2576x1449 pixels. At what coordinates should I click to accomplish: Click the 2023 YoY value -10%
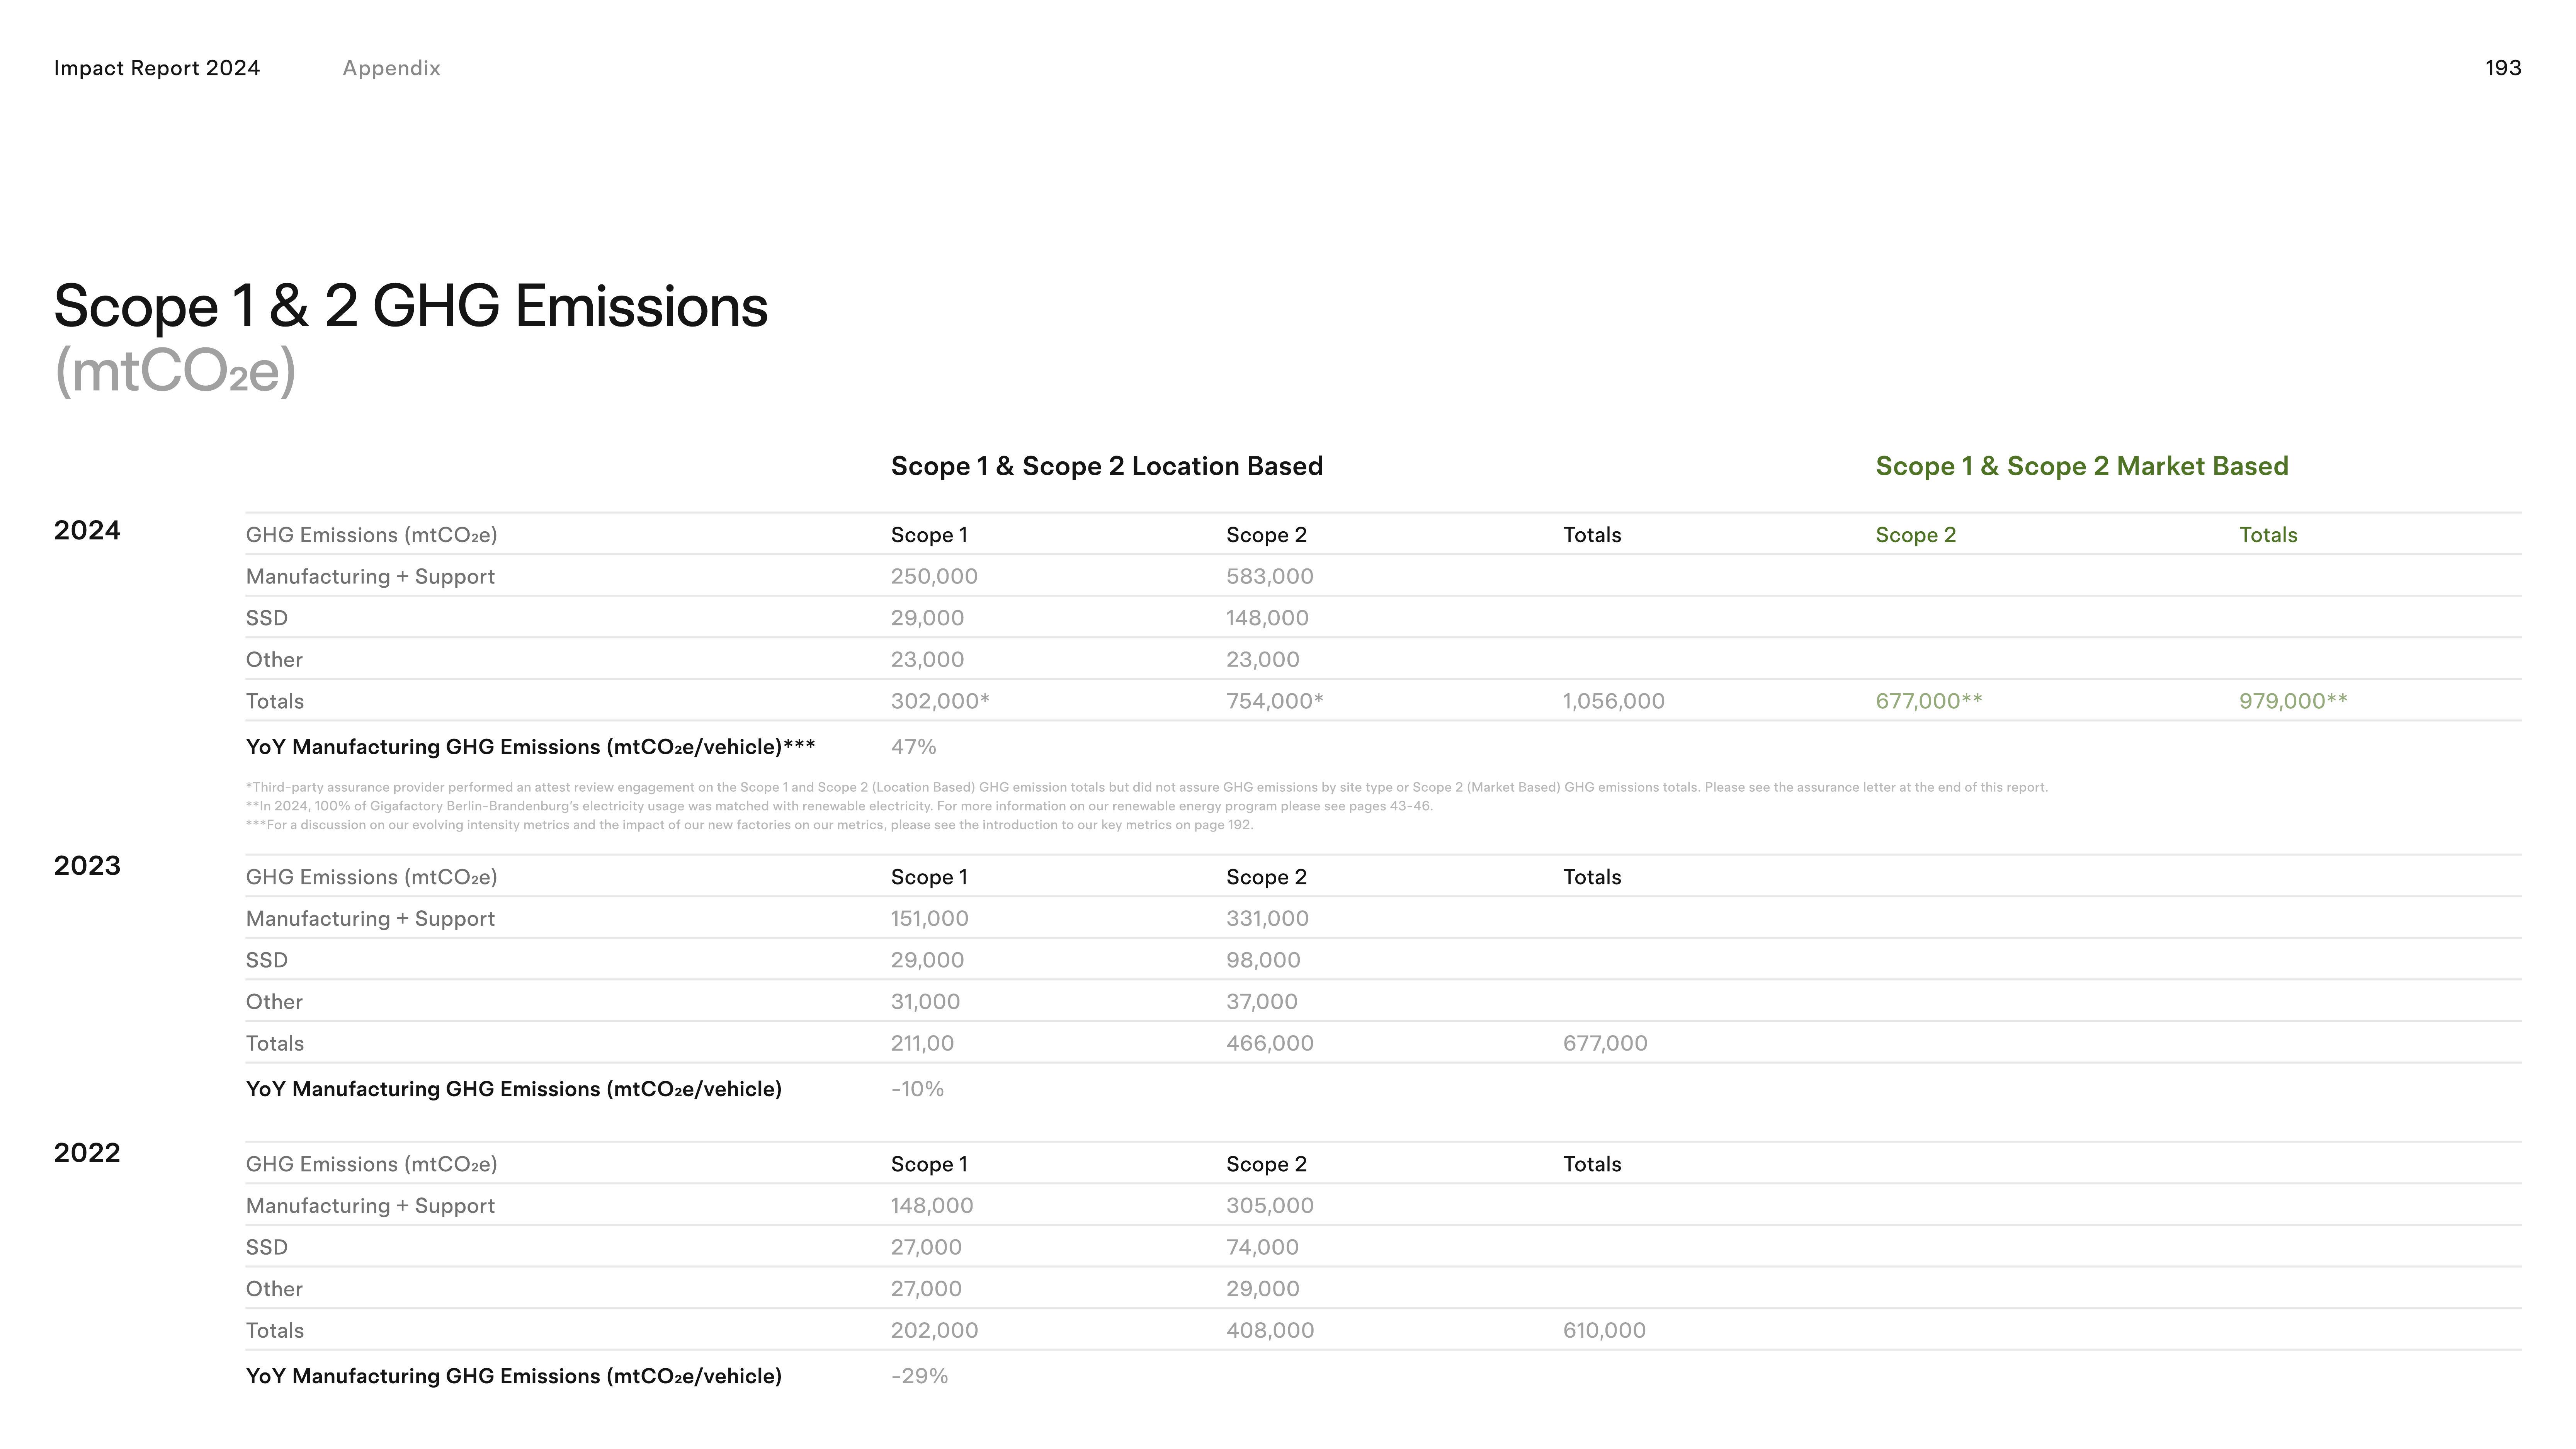tap(917, 1089)
